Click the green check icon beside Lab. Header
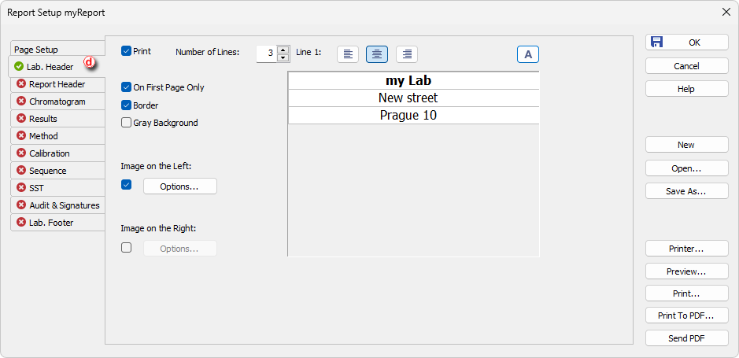 19,67
